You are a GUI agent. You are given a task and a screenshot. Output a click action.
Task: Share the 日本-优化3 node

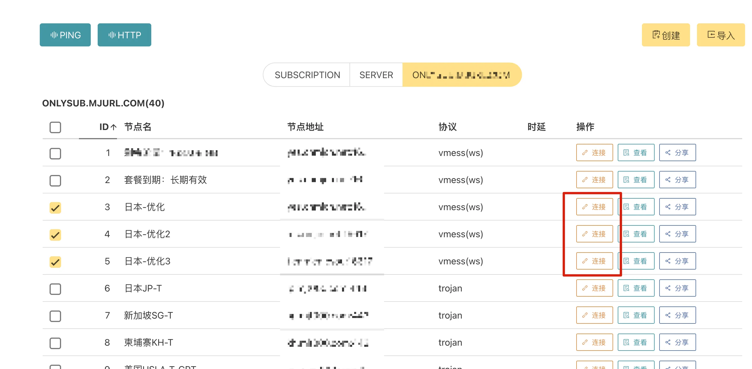pyautogui.click(x=677, y=261)
